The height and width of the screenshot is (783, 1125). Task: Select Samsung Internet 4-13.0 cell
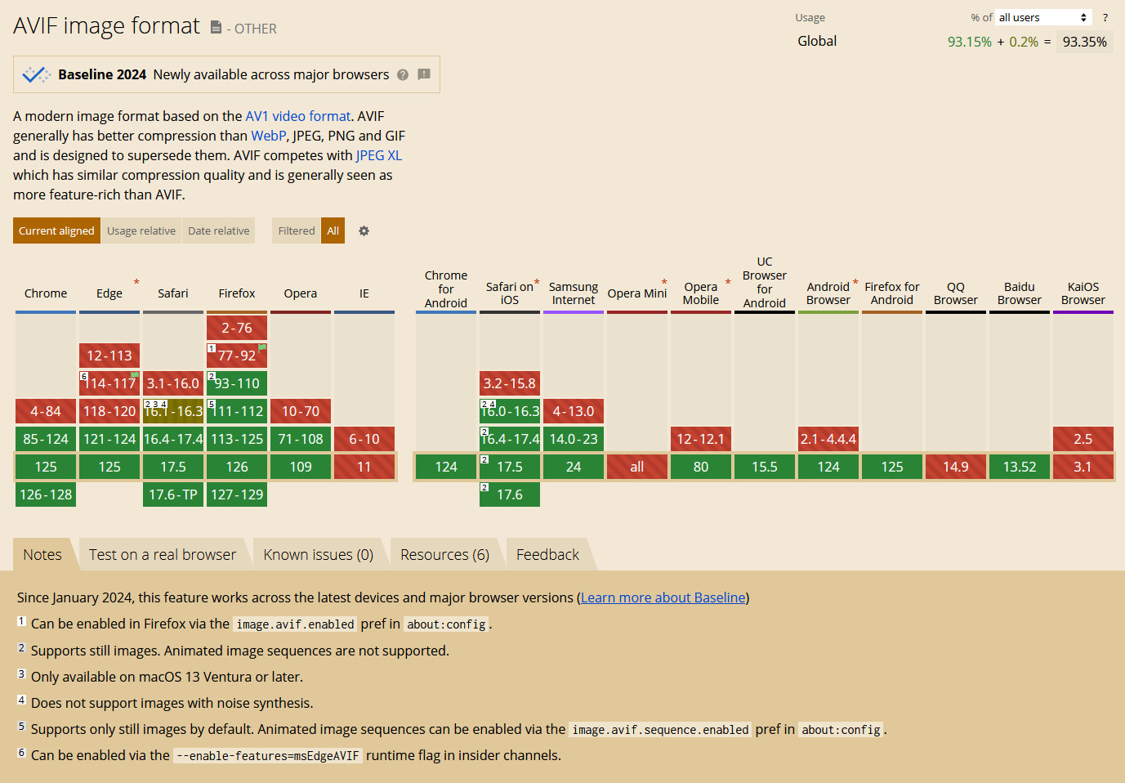pos(574,411)
